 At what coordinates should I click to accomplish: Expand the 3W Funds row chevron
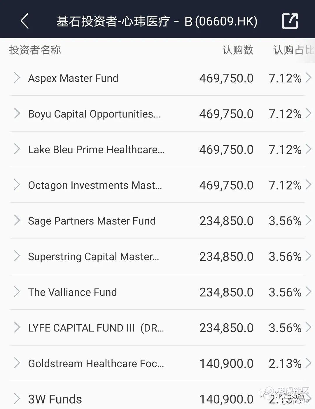17,399
